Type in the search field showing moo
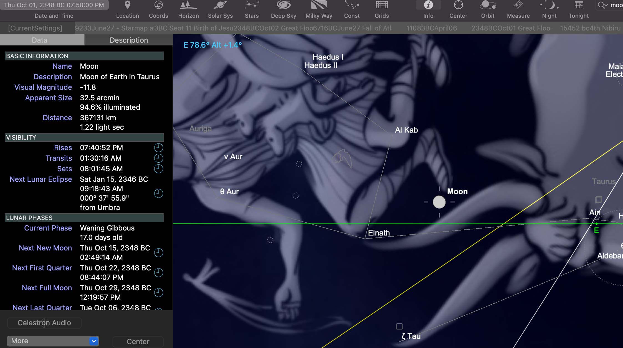623x348 pixels. pos(609,5)
